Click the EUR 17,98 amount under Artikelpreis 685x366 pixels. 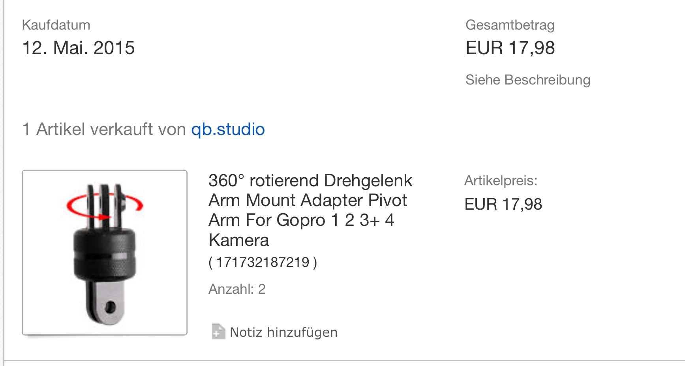[503, 204]
